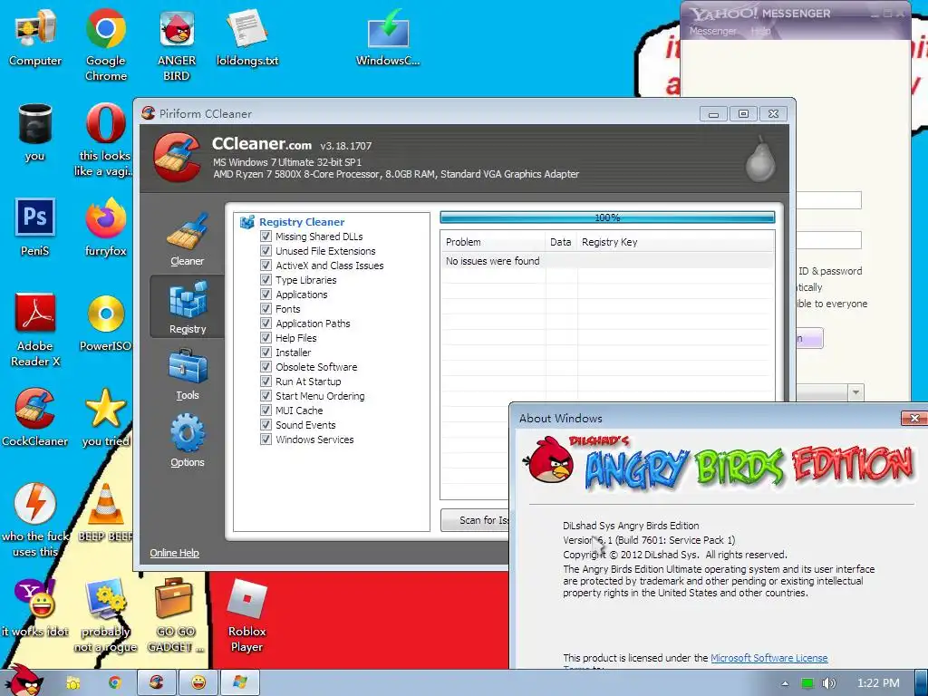
Task: Open the recycle bin named 'you'
Action: 35,131
